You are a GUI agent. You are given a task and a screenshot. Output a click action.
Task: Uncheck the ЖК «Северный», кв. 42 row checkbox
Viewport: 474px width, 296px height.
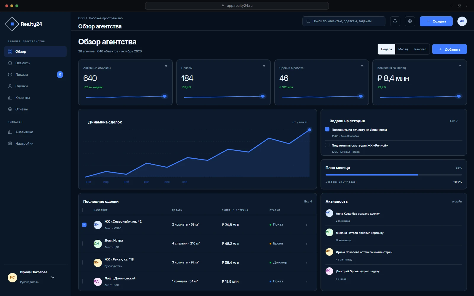(84, 225)
